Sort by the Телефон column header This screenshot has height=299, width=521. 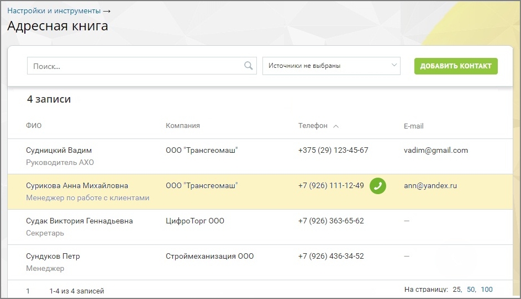[x=313, y=126]
